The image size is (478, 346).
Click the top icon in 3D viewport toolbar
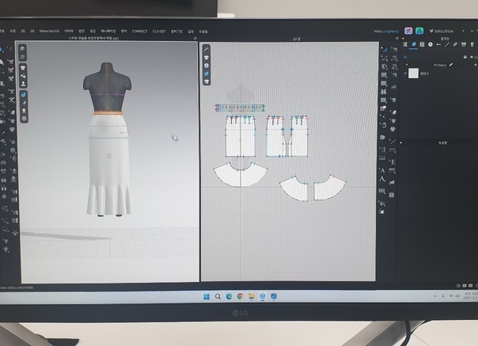pyautogui.click(x=24, y=49)
